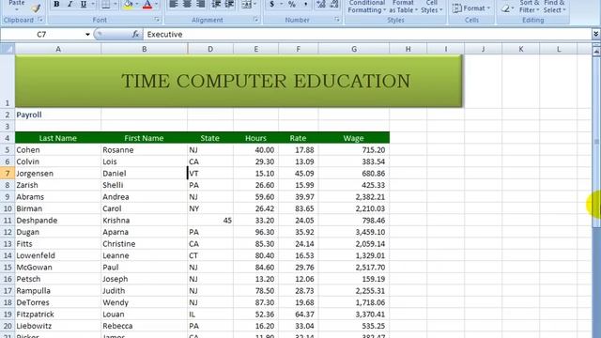601x338 pixels.
Task: Apply yellow fill color bucket
Action: click(129, 4)
